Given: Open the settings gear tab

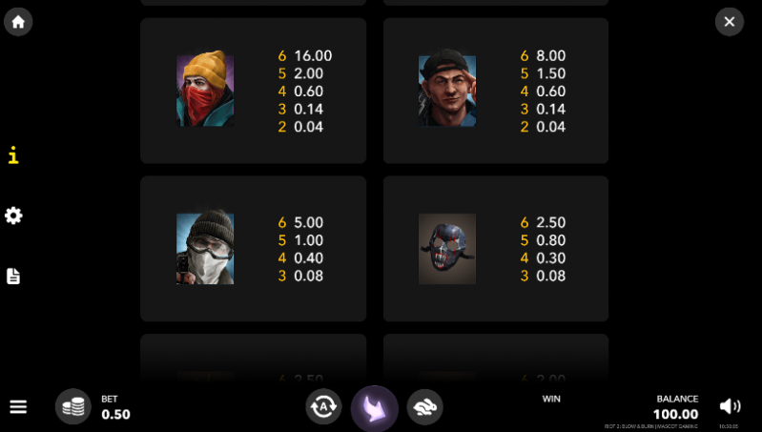Looking at the screenshot, I should point(13,216).
